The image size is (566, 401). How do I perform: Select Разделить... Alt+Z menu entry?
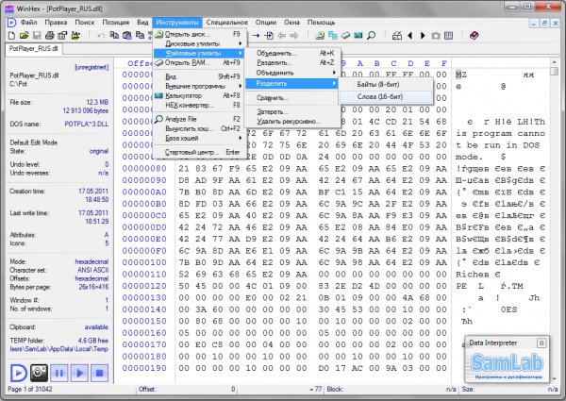click(291, 63)
